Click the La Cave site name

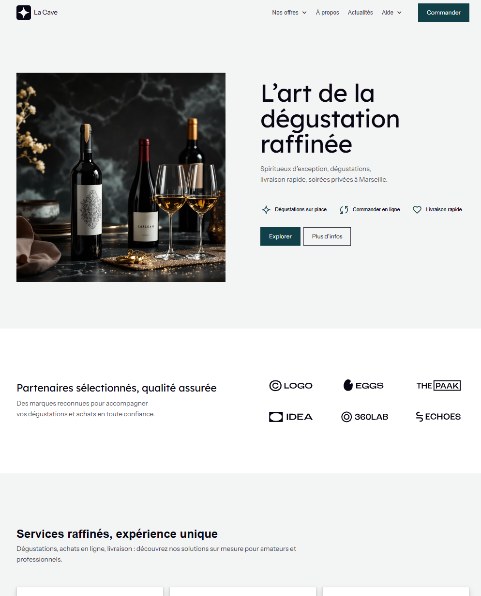coord(45,13)
